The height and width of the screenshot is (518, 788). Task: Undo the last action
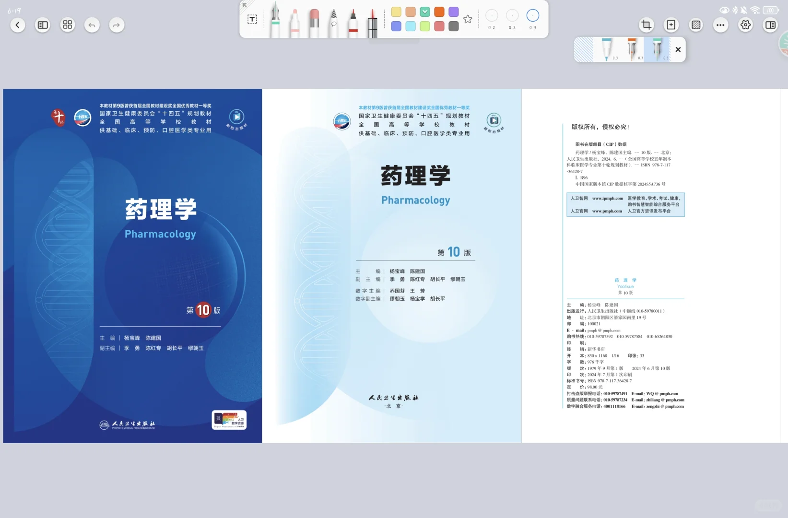pyautogui.click(x=92, y=25)
